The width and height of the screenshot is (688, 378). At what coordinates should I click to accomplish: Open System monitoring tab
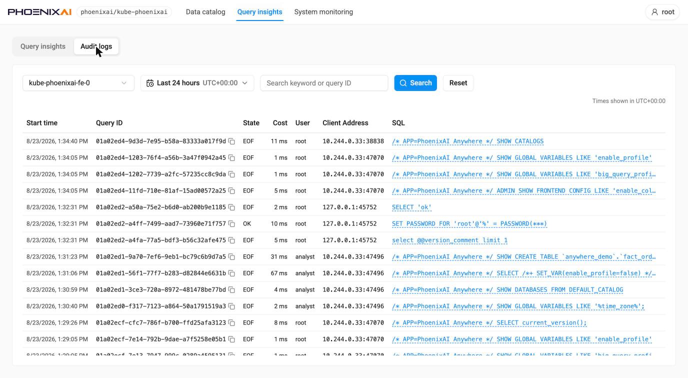323,12
